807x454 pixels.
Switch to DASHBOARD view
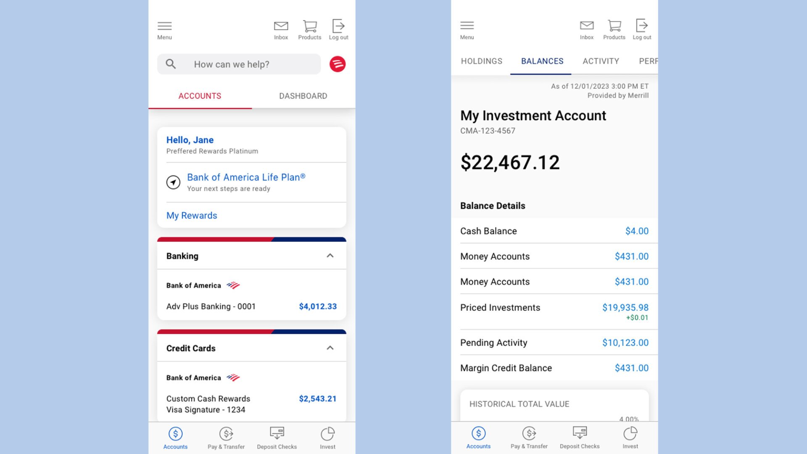point(303,95)
